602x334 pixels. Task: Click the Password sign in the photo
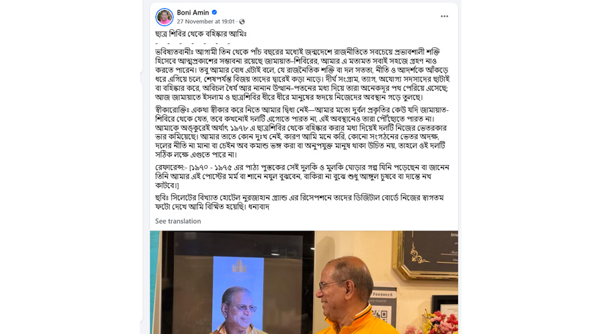pyautogui.click(x=383, y=295)
